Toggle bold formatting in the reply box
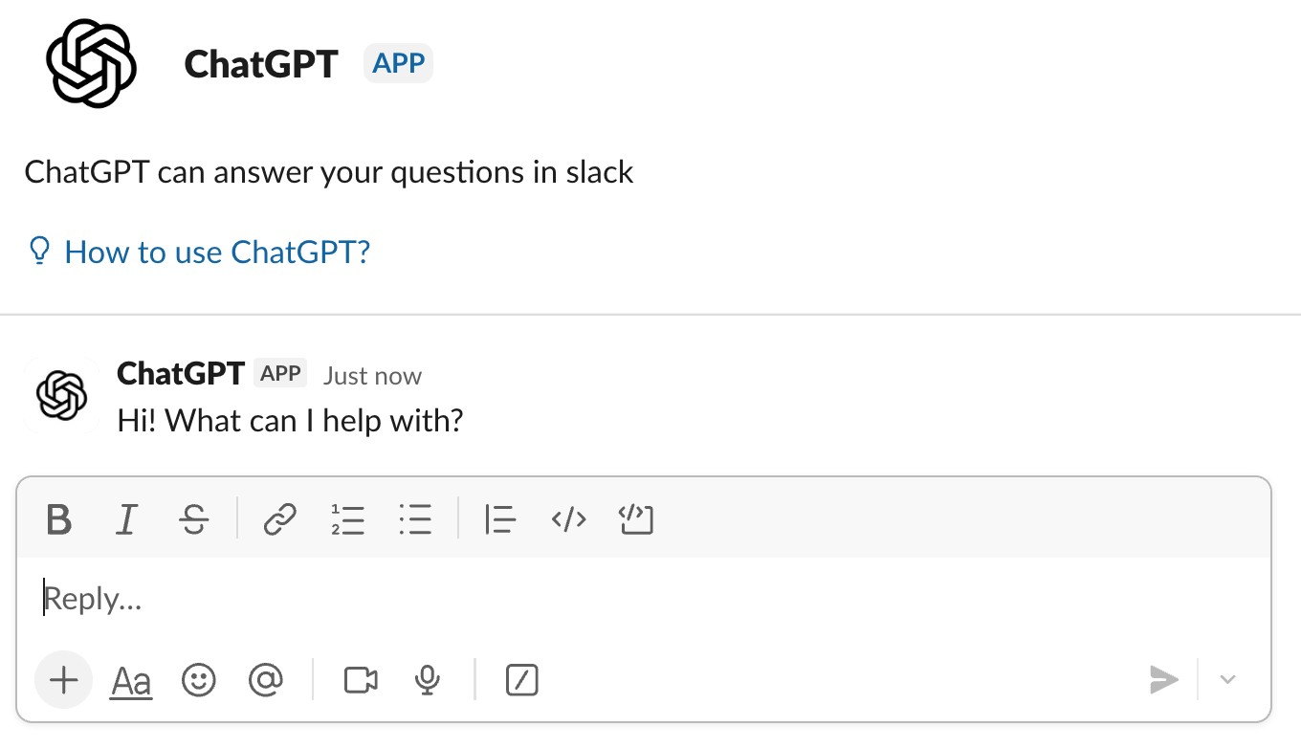The width and height of the screenshot is (1301, 748). coord(59,519)
